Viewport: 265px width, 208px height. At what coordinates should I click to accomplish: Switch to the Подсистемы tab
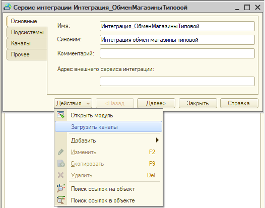(x=27, y=32)
